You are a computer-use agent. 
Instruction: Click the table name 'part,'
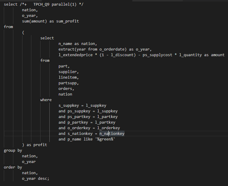(64, 66)
